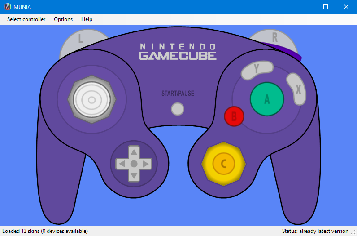The width and height of the screenshot is (357, 236).
Task: Click 'Status: already latest version' text
Action: [x=315, y=231]
